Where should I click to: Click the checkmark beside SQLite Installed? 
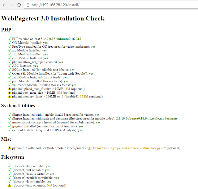click(10, 70)
